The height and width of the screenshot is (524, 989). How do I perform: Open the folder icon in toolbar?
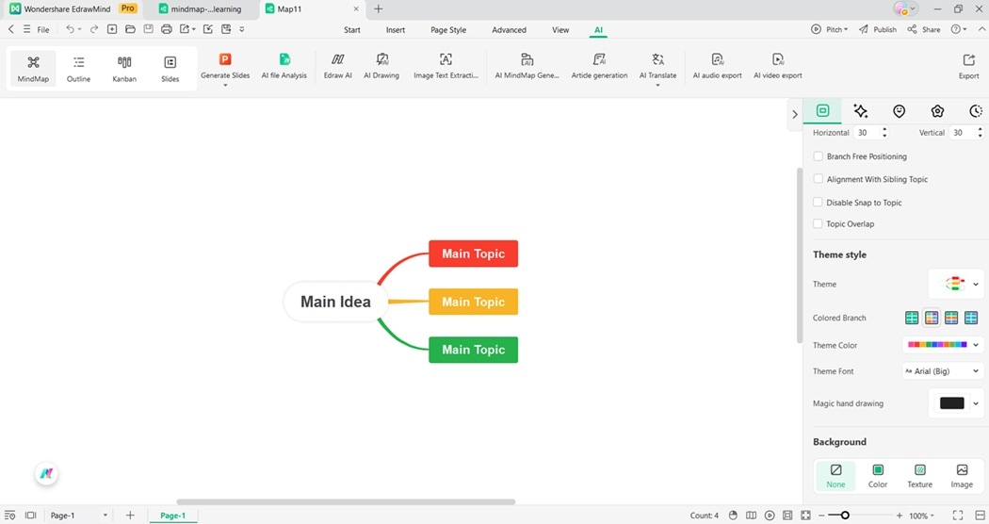(130, 29)
